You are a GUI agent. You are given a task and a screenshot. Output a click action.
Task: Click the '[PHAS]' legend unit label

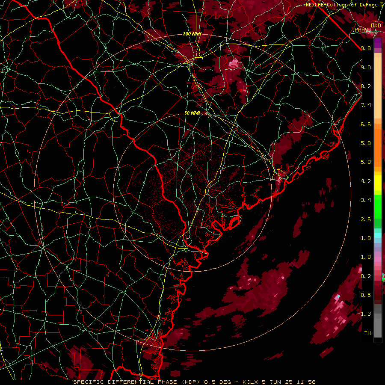[361, 30]
